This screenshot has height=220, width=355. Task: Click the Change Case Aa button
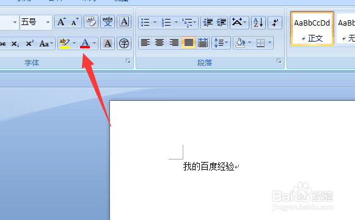click(x=46, y=43)
